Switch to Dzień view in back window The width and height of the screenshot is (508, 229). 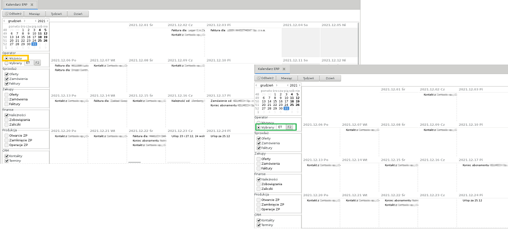78,14
